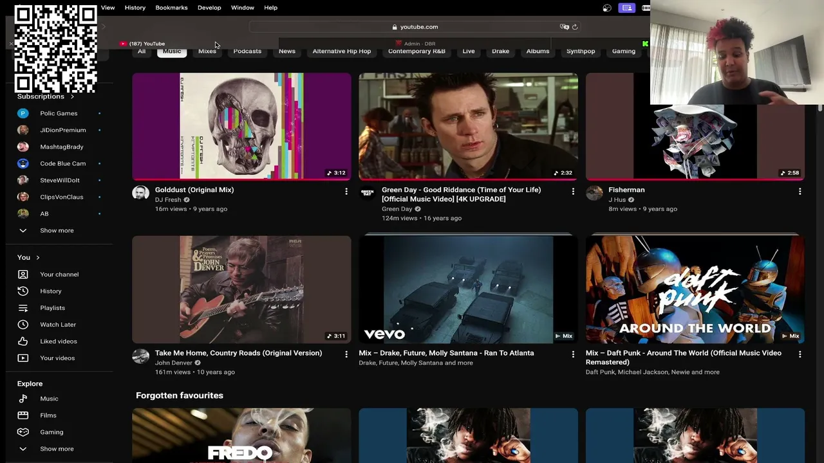Open the Golddust (Original Mix) title link
The height and width of the screenshot is (463, 824).
point(194,190)
